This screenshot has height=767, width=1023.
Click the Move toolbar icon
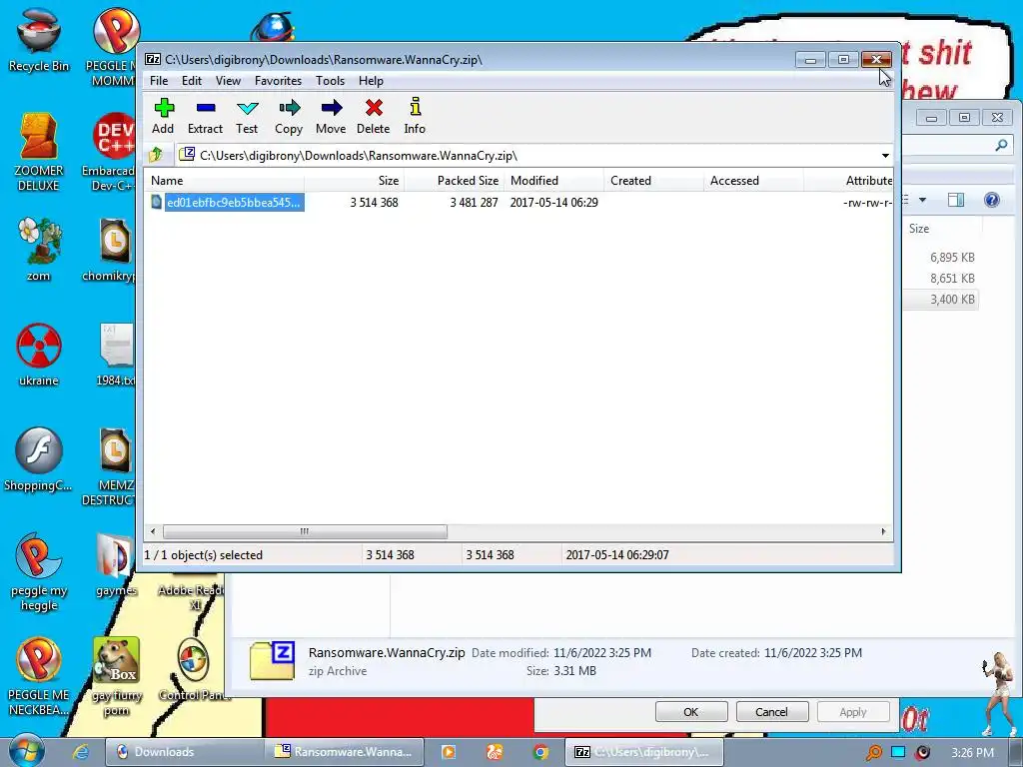click(331, 116)
